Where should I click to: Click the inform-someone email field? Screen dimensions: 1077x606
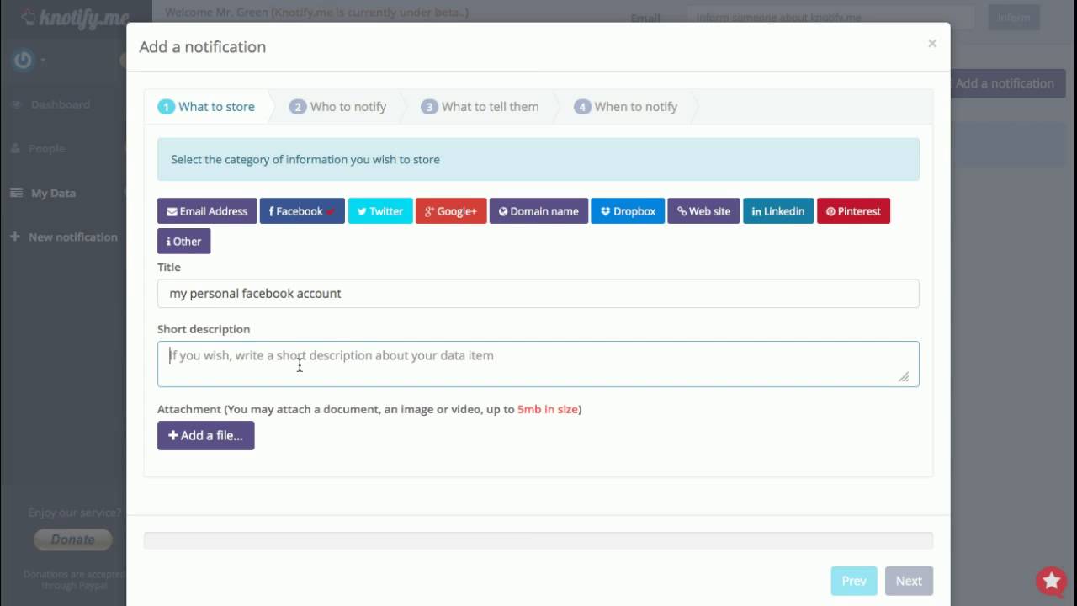(x=830, y=18)
